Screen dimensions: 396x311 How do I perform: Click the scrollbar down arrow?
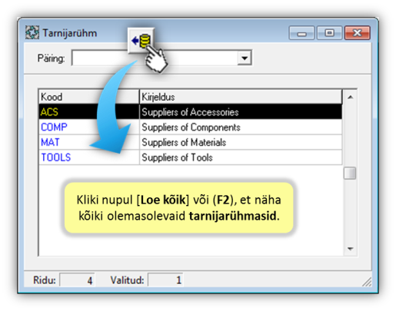click(350, 249)
